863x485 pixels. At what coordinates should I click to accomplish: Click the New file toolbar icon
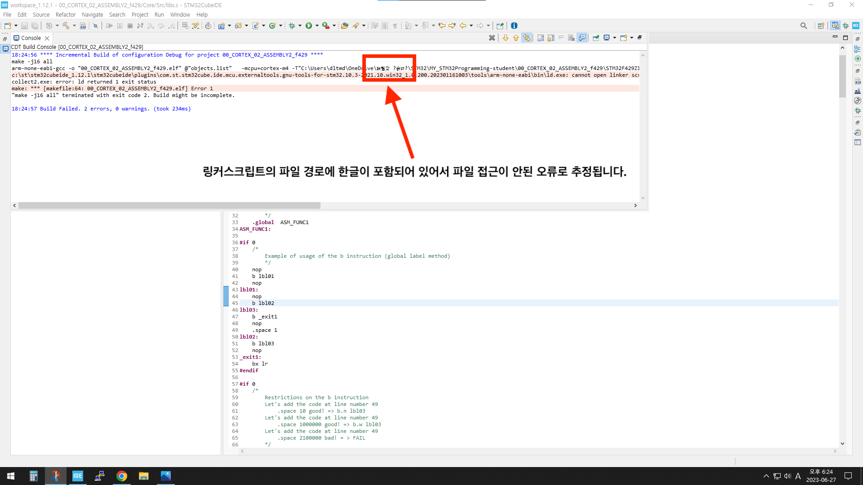pos(8,26)
